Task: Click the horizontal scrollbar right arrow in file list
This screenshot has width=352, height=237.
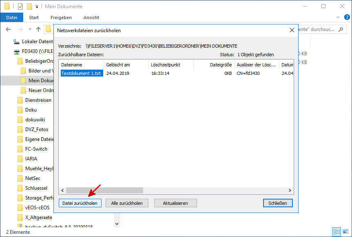Action: (290, 190)
